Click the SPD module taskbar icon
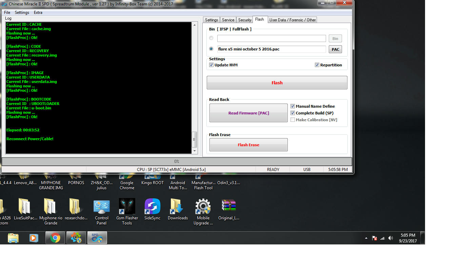 97,238
